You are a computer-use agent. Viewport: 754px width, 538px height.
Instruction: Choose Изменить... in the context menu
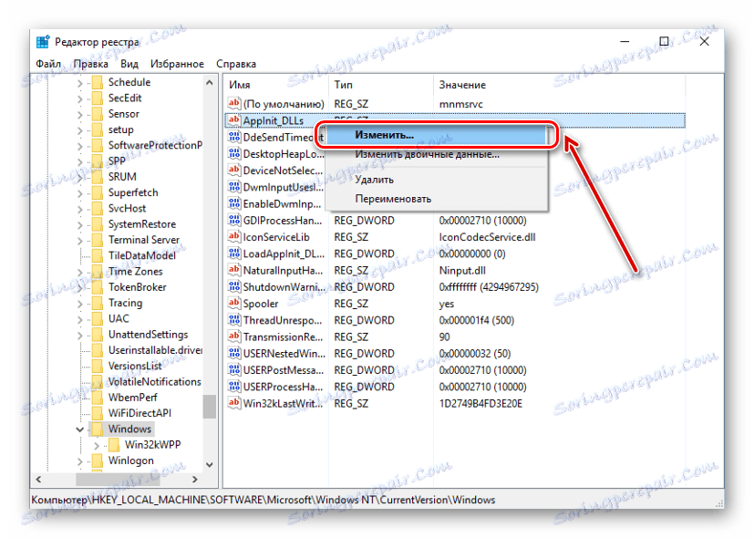click(437, 135)
